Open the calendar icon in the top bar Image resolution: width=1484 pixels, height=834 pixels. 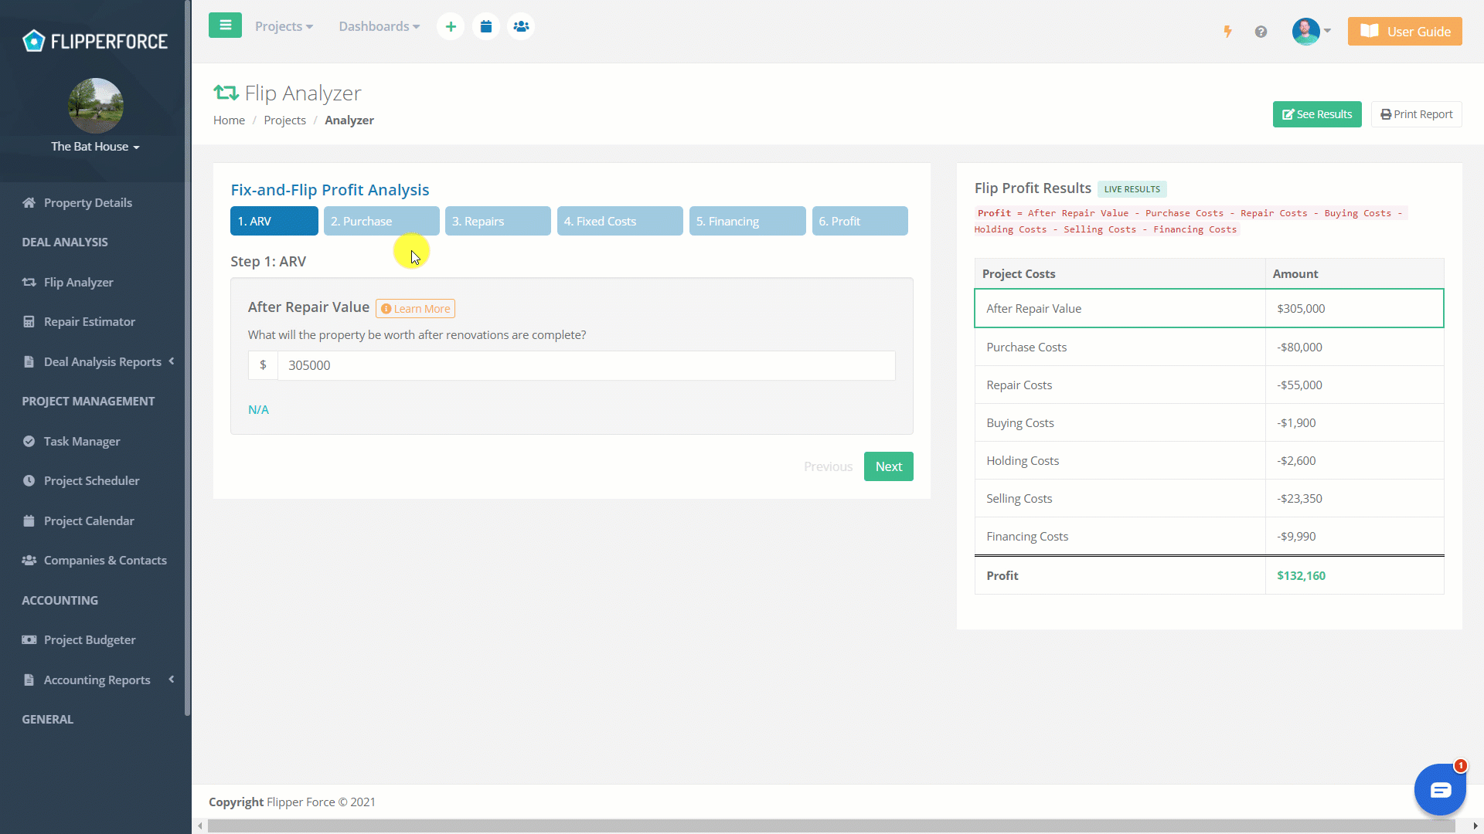486,25
